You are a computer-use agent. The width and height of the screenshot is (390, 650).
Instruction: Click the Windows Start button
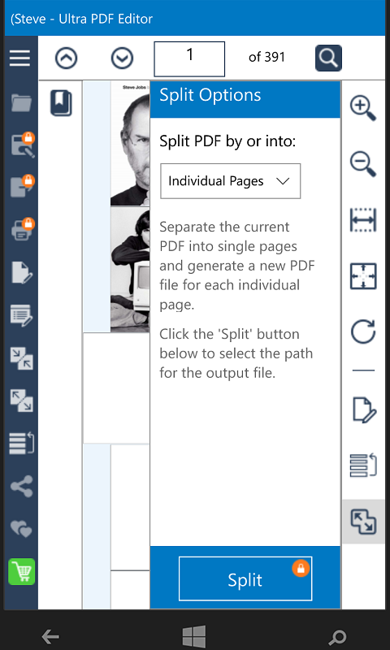194,637
